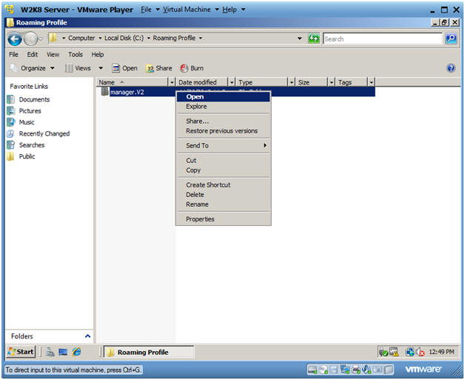465x380 pixels.
Task: Click the Burn disc toolbar button
Action: [x=192, y=68]
